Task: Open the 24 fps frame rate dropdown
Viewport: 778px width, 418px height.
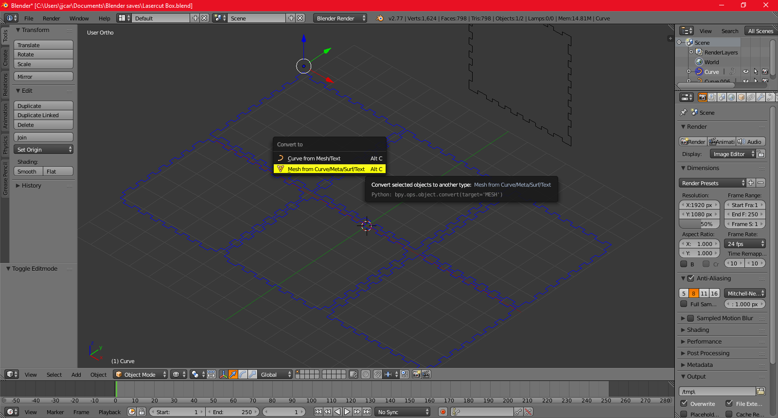Action: [x=745, y=244]
